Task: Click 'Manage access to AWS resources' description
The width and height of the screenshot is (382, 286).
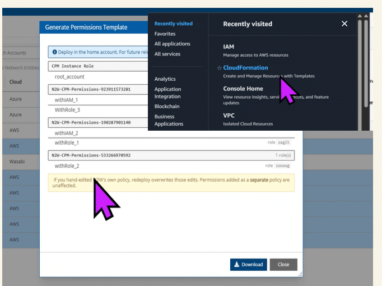Action: [255, 55]
